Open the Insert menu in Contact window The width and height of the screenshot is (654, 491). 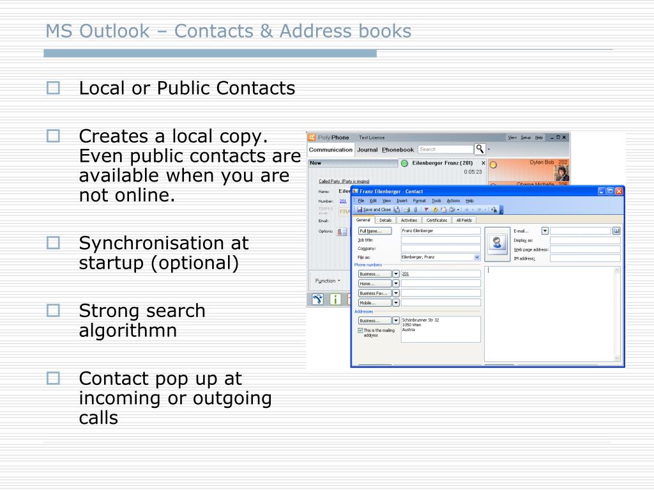[402, 201]
